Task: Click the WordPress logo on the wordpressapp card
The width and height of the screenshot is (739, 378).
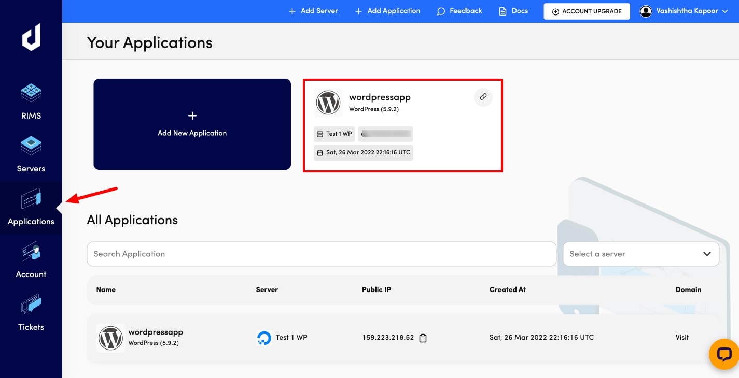Action: [328, 102]
